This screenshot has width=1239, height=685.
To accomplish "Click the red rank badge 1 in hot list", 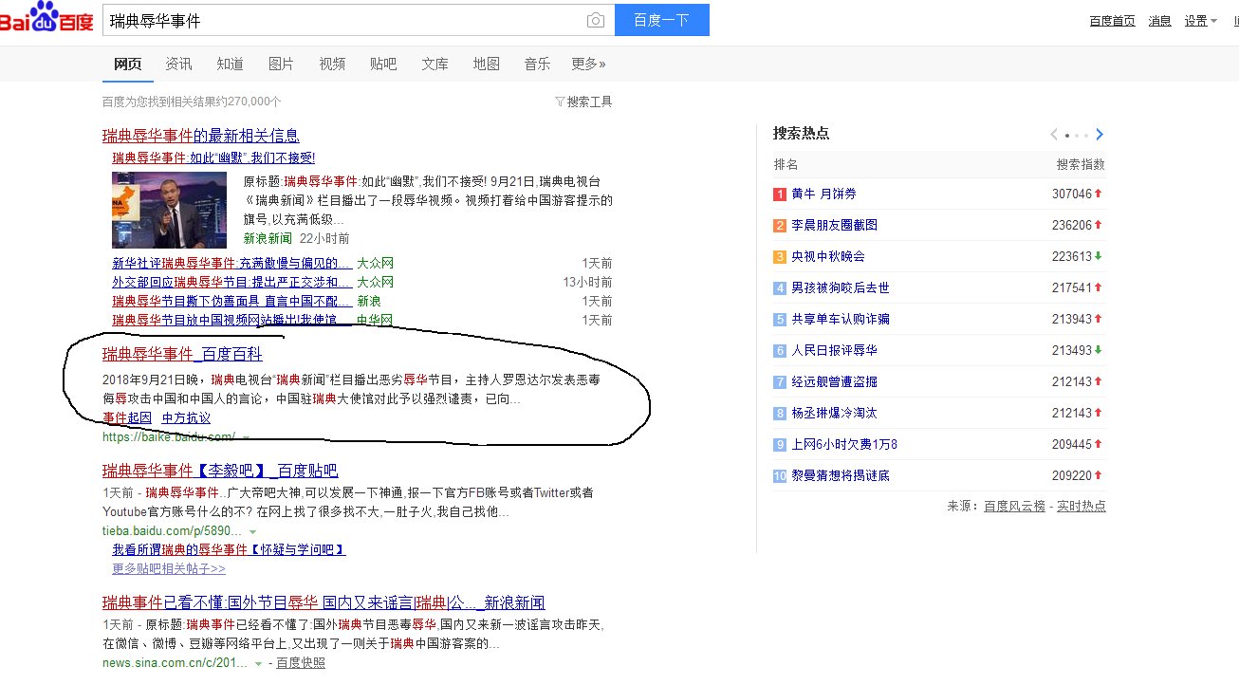I will pyautogui.click(x=779, y=193).
